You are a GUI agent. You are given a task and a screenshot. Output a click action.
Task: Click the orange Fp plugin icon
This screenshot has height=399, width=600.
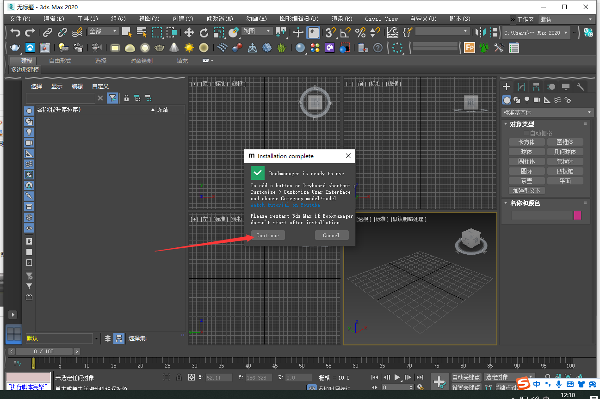(470, 48)
